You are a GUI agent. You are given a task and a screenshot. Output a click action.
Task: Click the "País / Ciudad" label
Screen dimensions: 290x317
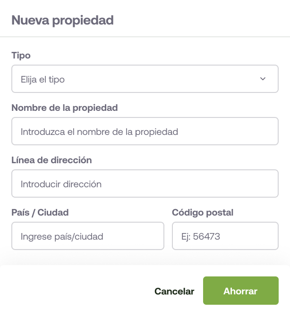[x=40, y=212]
